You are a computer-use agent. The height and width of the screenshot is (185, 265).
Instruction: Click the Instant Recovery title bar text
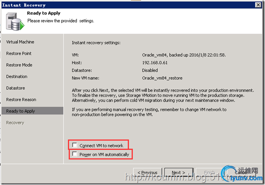click(x=24, y=5)
